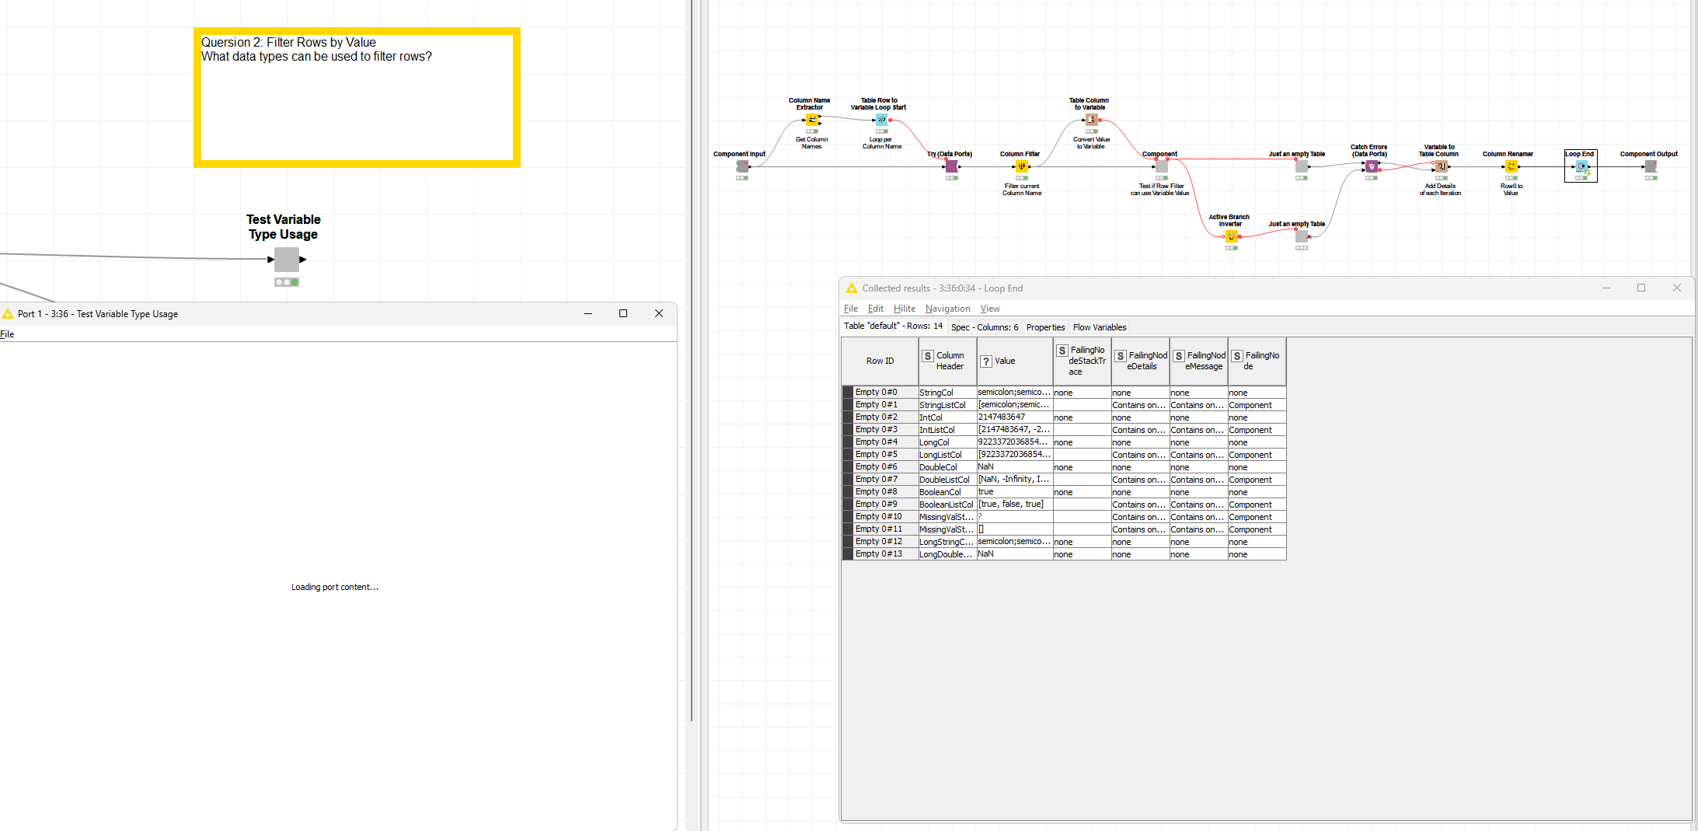The image size is (1698, 831).
Task: Select the Try (Data Ports) node
Action: pyautogui.click(x=951, y=166)
